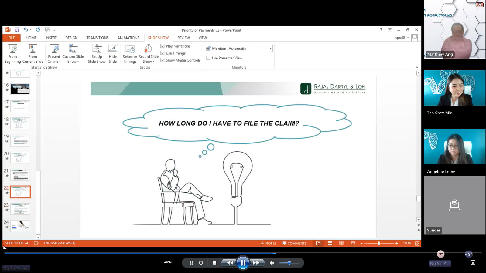Image resolution: width=486 pixels, height=273 pixels.
Task: Click Hide Slide button
Action: 113,54
